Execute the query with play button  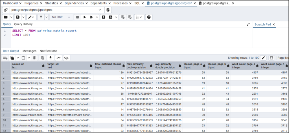coord(85,17)
